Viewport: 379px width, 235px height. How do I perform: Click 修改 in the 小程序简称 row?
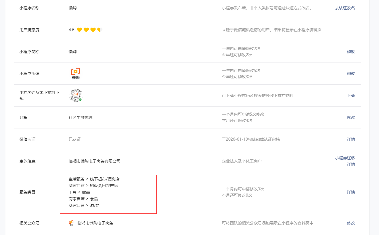tap(351, 52)
